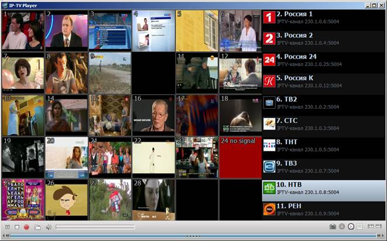Click the bottom bar's single left arrow
Image resolution: width=387 pixels, height=241 pixels.
click(x=3, y=236)
